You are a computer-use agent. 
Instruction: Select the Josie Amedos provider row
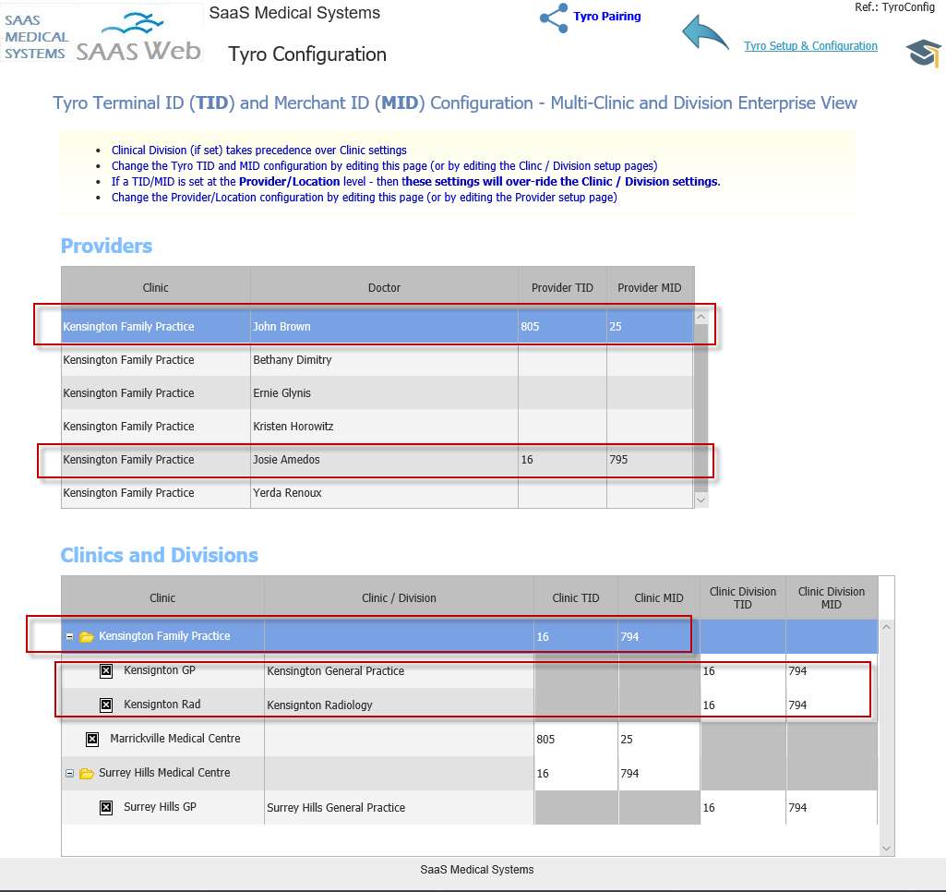[x=377, y=459]
